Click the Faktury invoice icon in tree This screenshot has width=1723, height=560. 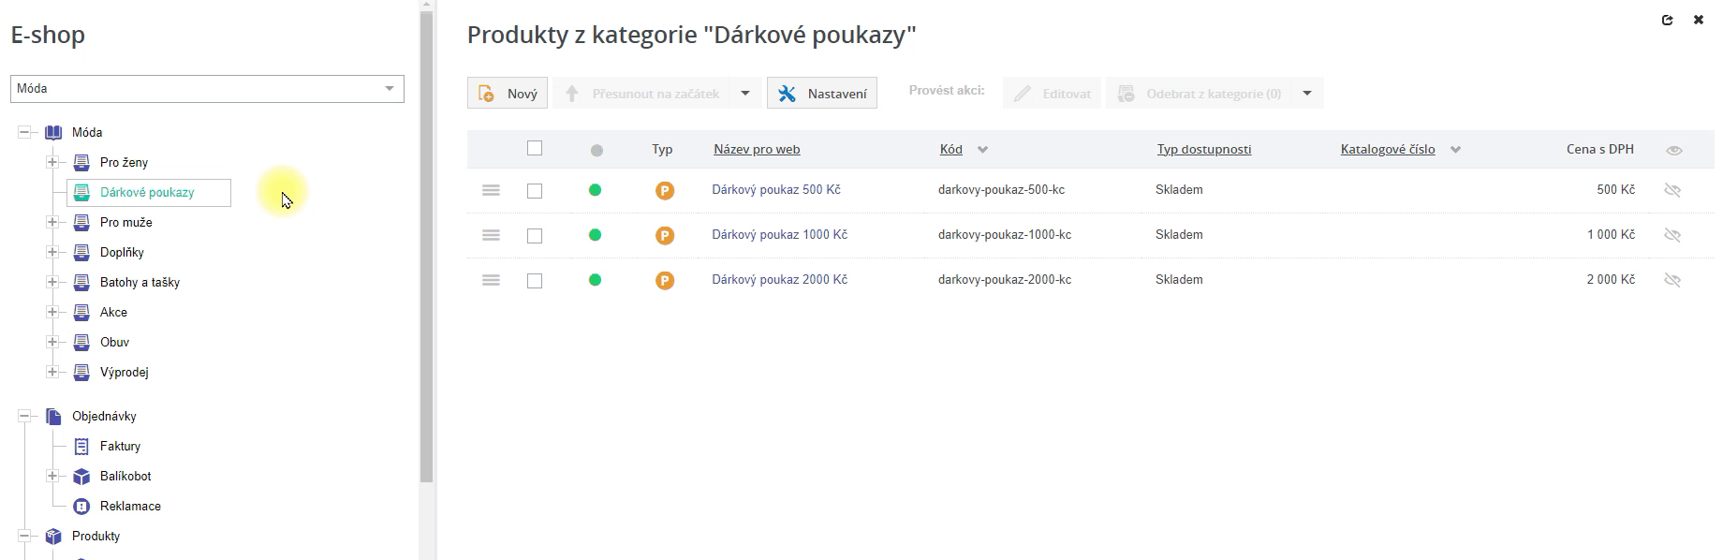pos(81,447)
